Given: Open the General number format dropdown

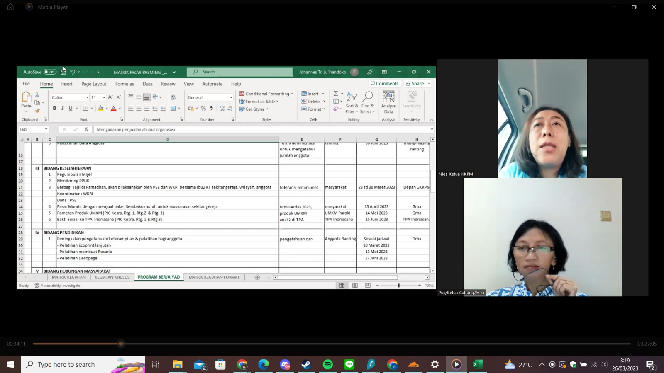Looking at the screenshot, I should (x=231, y=98).
